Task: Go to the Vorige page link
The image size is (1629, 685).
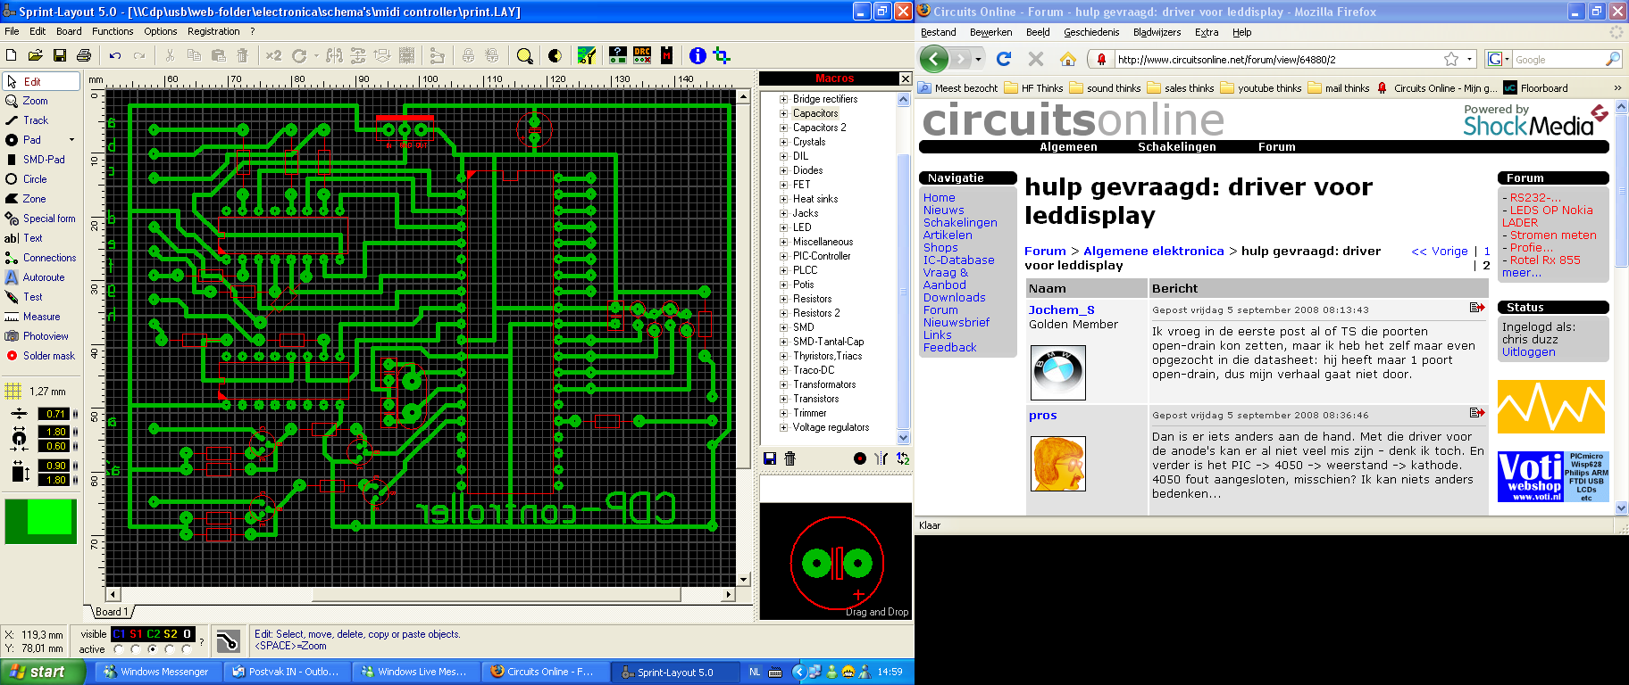Action: tap(1440, 252)
